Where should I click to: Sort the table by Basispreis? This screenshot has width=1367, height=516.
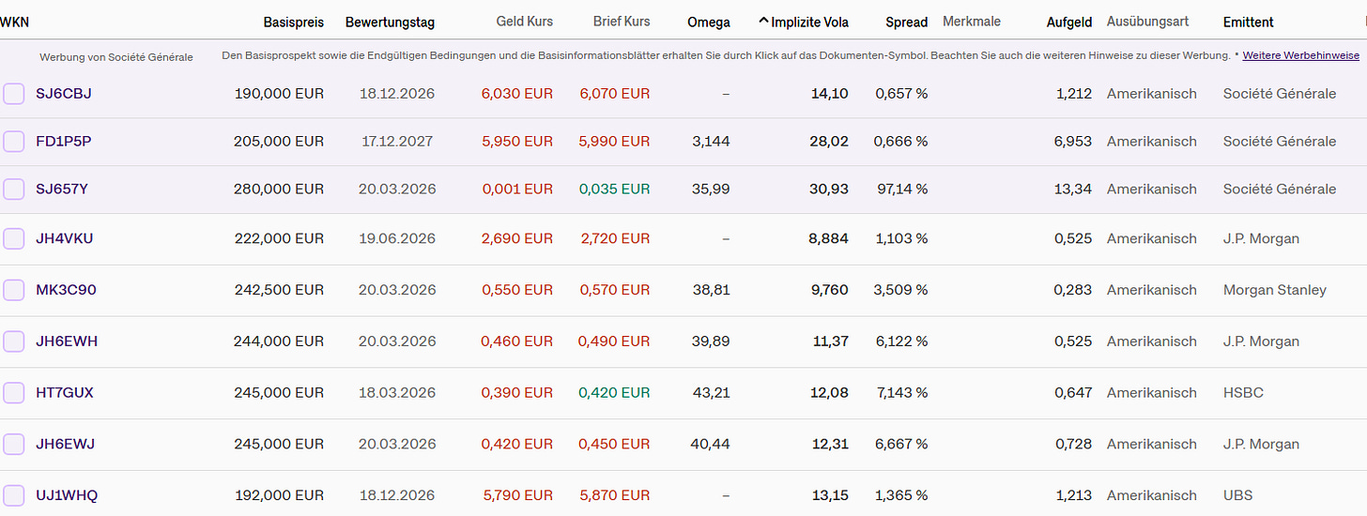(x=293, y=22)
